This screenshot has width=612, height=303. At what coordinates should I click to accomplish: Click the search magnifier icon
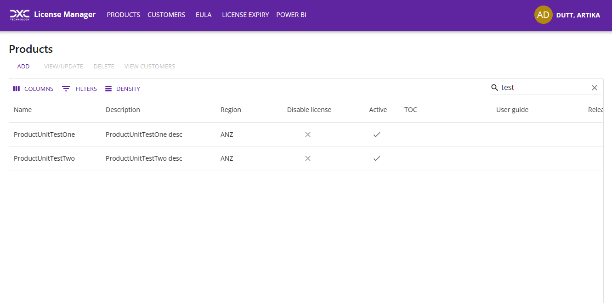point(495,87)
